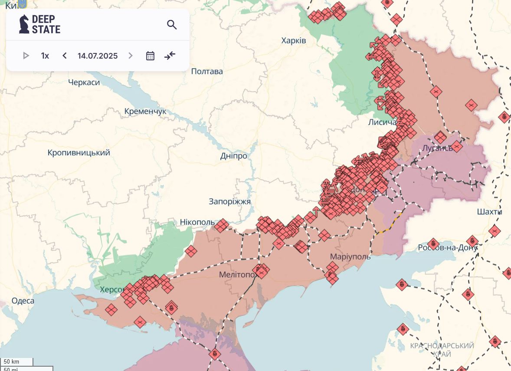Select the red marker southeast of Шахти label

pos(494,231)
